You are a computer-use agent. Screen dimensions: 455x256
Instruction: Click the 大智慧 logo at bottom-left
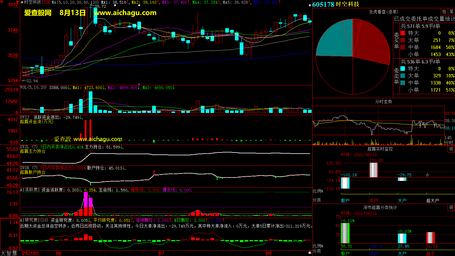9,253
